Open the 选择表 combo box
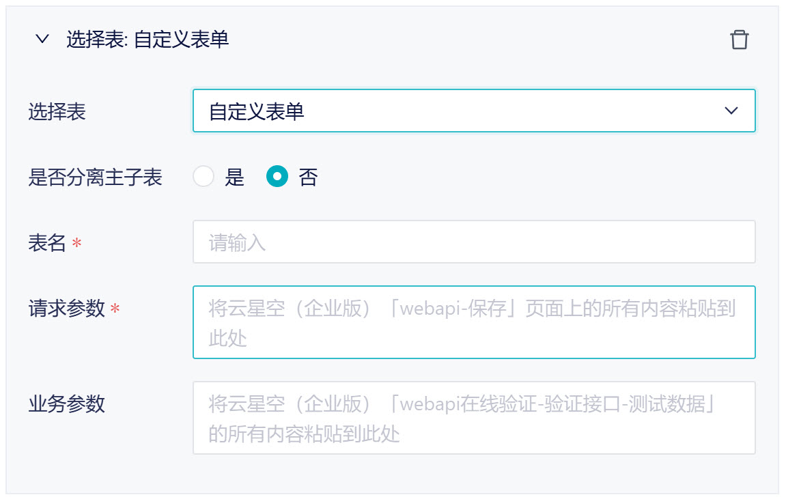 pyautogui.click(x=473, y=111)
